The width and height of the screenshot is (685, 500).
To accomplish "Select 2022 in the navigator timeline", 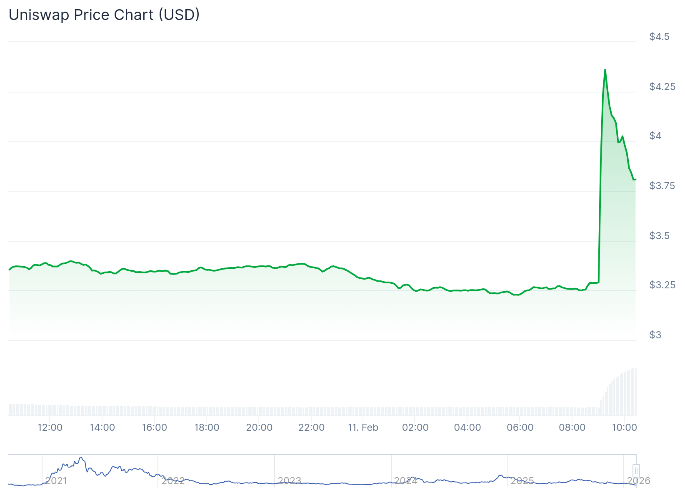I will 173,481.
